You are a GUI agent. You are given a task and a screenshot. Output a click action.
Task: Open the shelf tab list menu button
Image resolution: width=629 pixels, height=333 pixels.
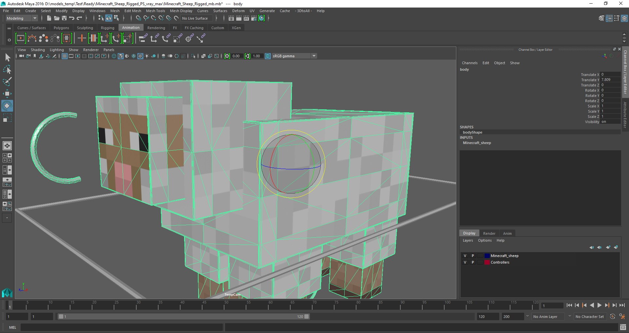tap(9, 28)
